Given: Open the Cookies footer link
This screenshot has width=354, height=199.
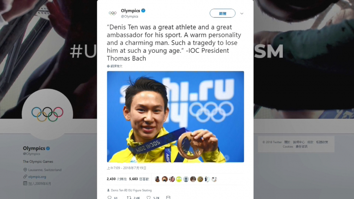Looking at the screenshot, I should (x=288, y=146).
